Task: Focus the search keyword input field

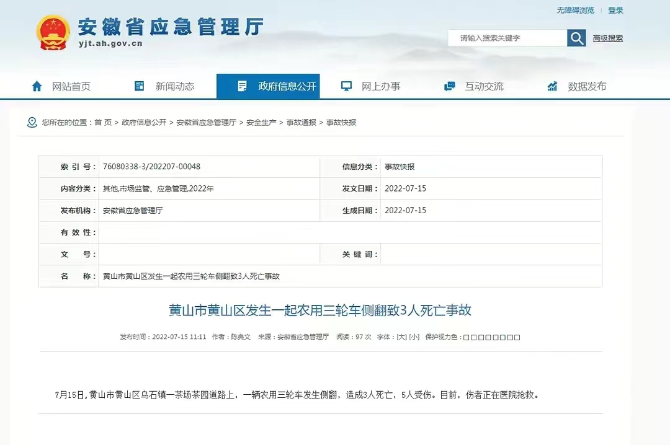Action: (x=507, y=38)
